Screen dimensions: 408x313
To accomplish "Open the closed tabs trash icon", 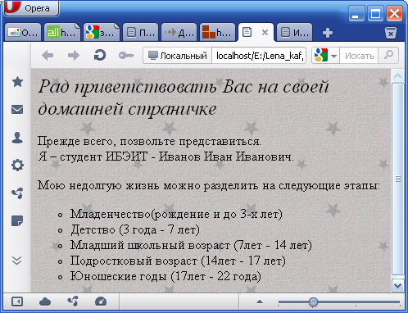I will [391, 33].
